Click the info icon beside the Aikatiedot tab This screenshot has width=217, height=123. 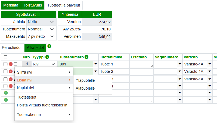click(49, 46)
